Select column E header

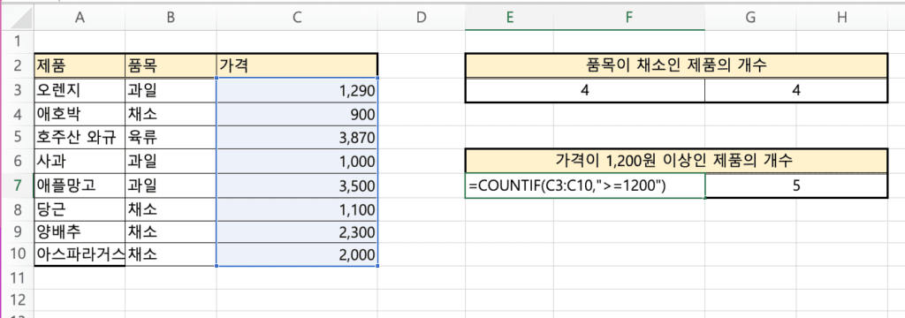pyautogui.click(x=509, y=18)
